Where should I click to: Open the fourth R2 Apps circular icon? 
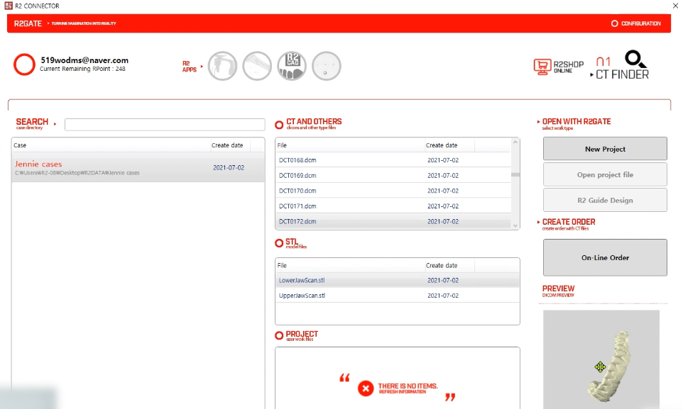(x=327, y=66)
